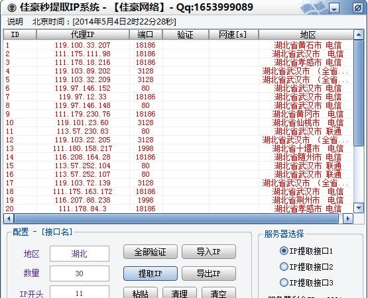Open the title bar dropdown menu button
This screenshot has height=298, width=368.
pyautogui.click(x=334, y=9)
